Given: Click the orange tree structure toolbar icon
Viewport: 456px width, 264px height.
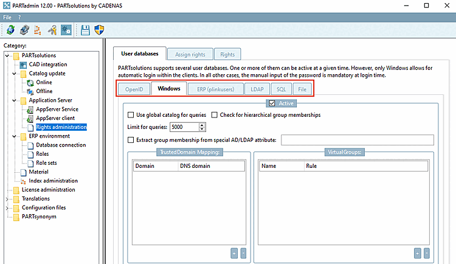Looking at the screenshot, I should coord(38,30).
